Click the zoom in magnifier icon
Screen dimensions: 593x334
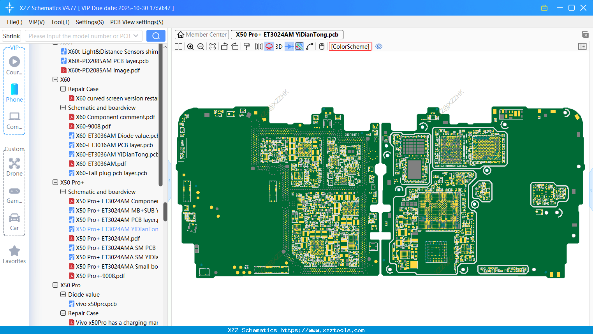point(190,47)
